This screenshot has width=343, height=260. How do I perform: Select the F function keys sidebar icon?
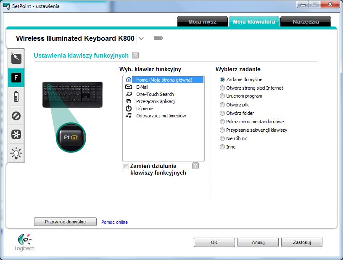tap(16, 78)
